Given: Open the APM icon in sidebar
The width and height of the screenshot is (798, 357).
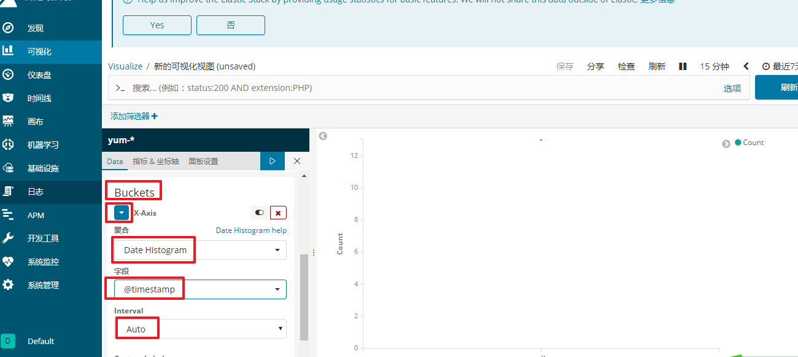Looking at the screenshot, I should point(8,214).
